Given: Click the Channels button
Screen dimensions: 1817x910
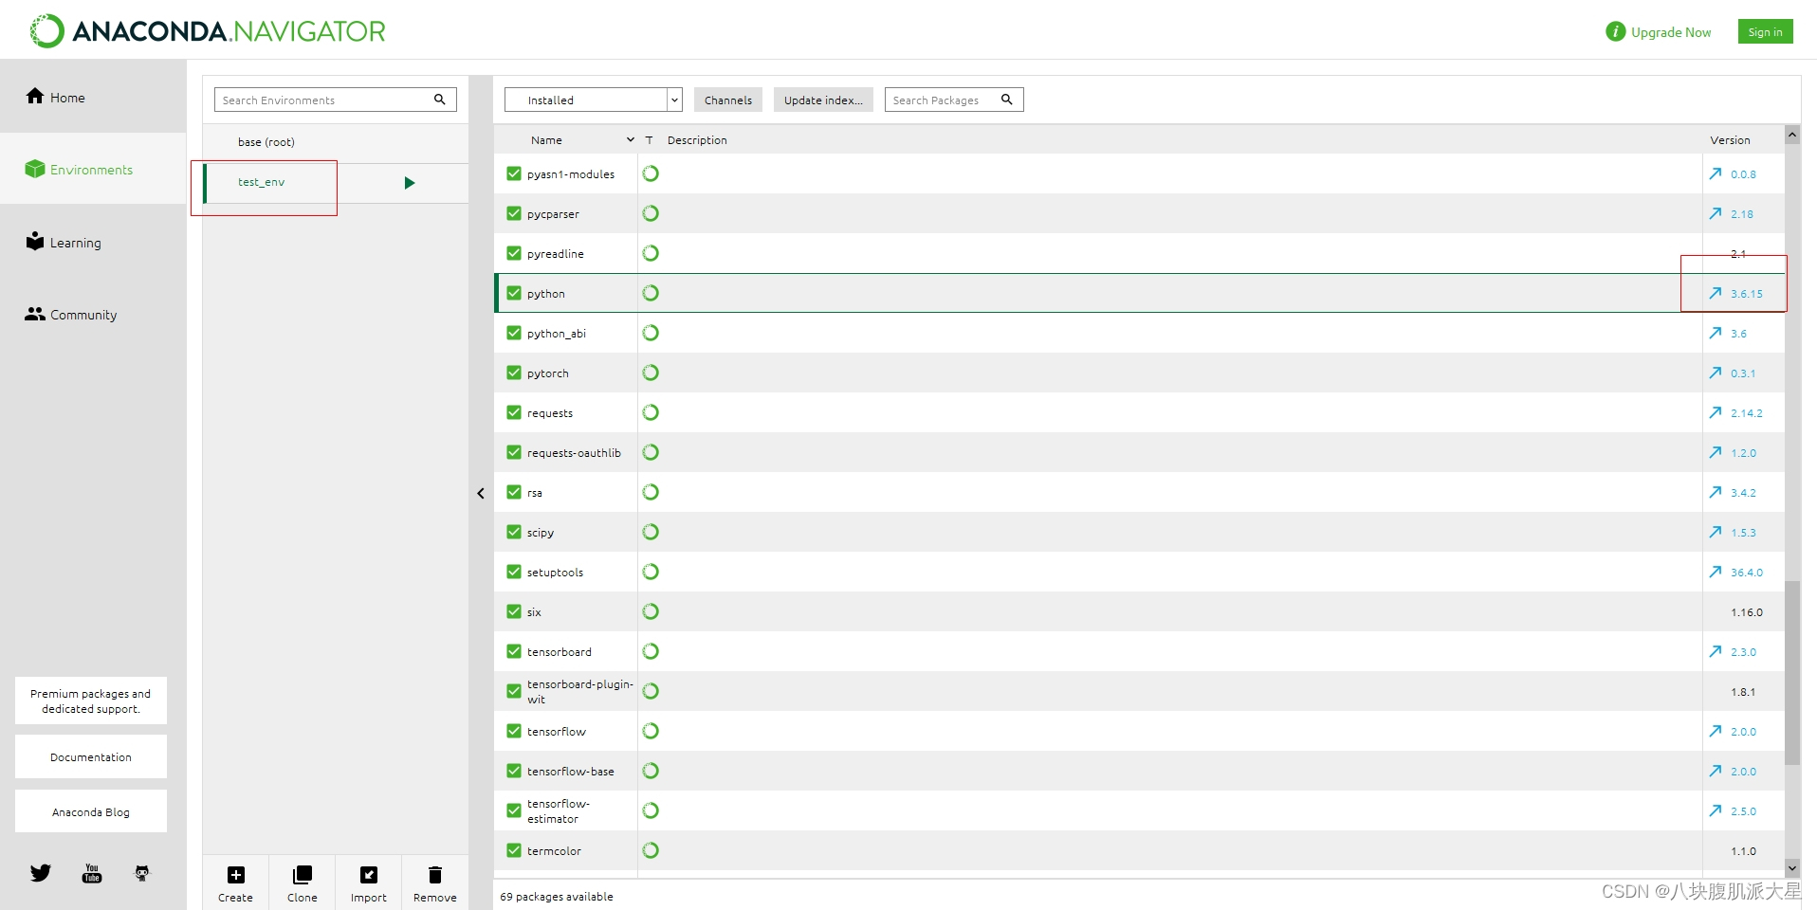Looking at the screenshot, I should 728,100.
